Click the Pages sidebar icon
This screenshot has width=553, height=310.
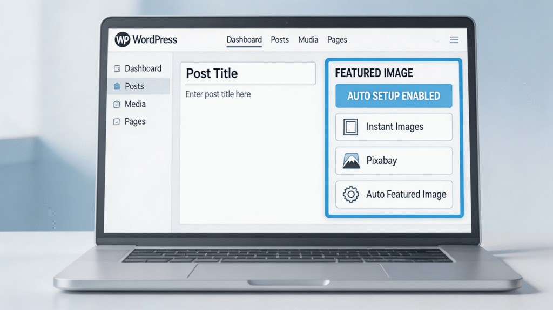(x=117, y=122)
